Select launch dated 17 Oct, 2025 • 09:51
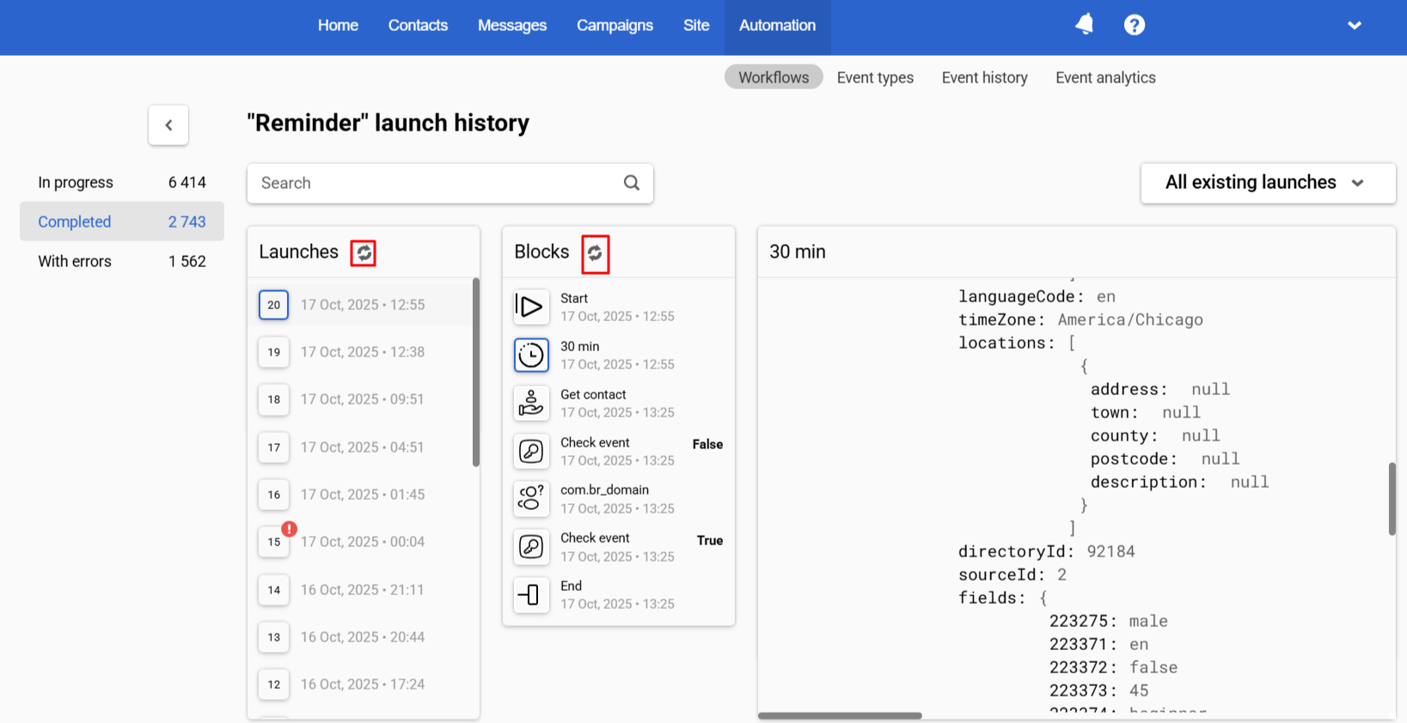The width and height of the screenshot is (1407, 723). pyautogui.click(x=362, y=399)
